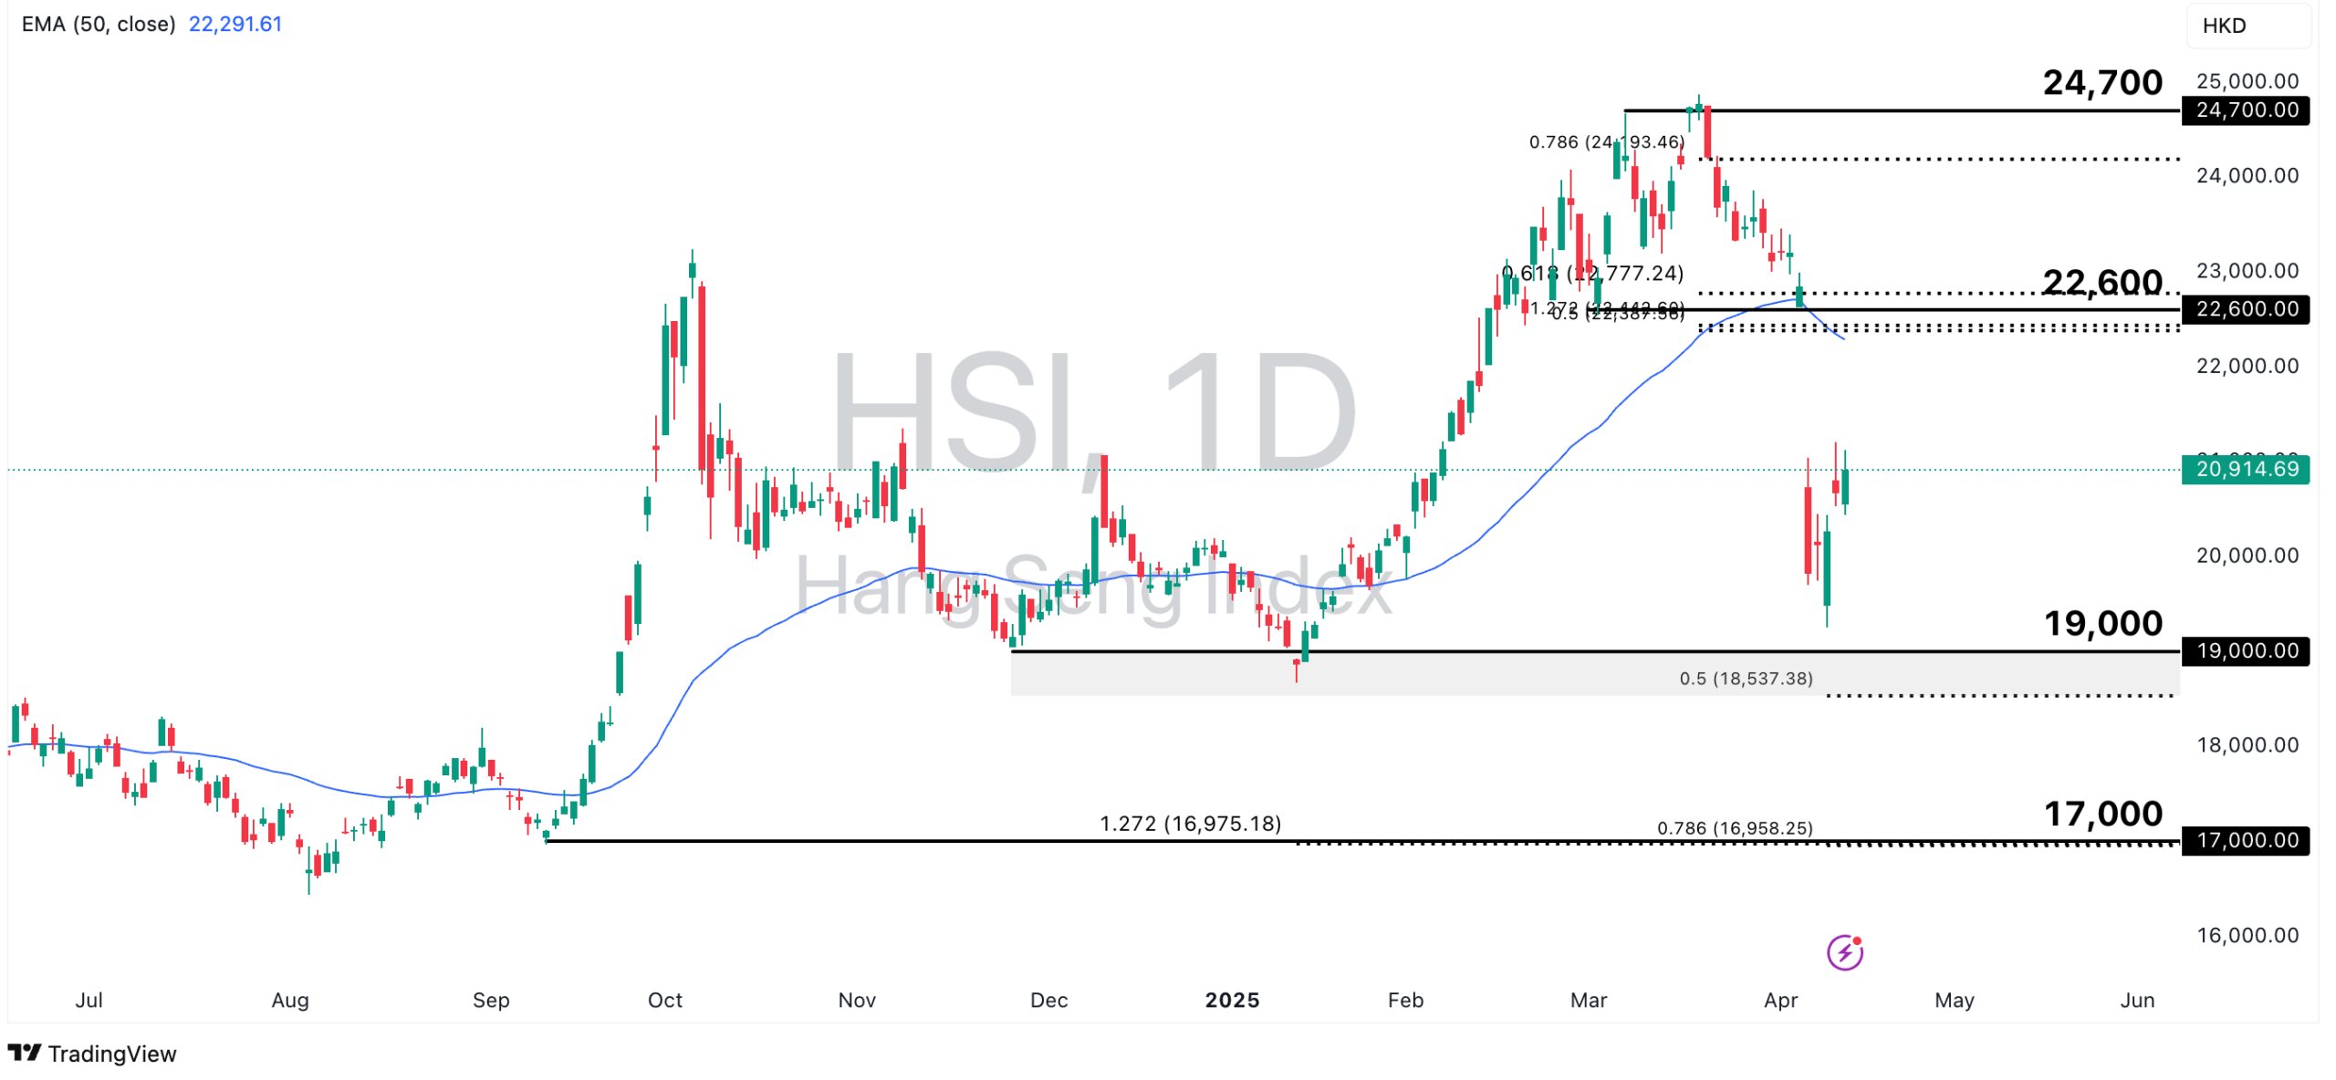Image resolution: width=2336 pixels, height=1080 pixels.
Task: Click the 2025 label on time axis
Action: click(1232, 1001)
